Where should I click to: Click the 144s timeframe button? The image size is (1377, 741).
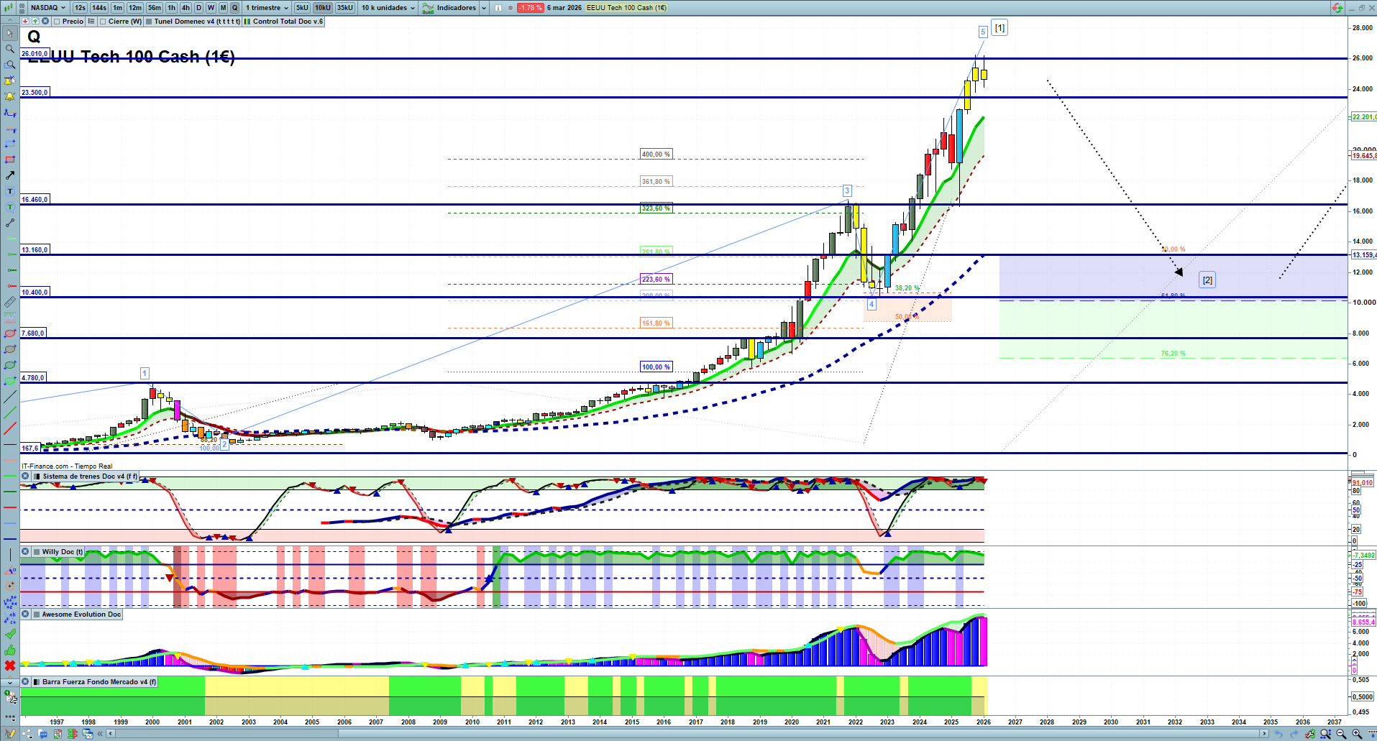[x=99, y=8]
